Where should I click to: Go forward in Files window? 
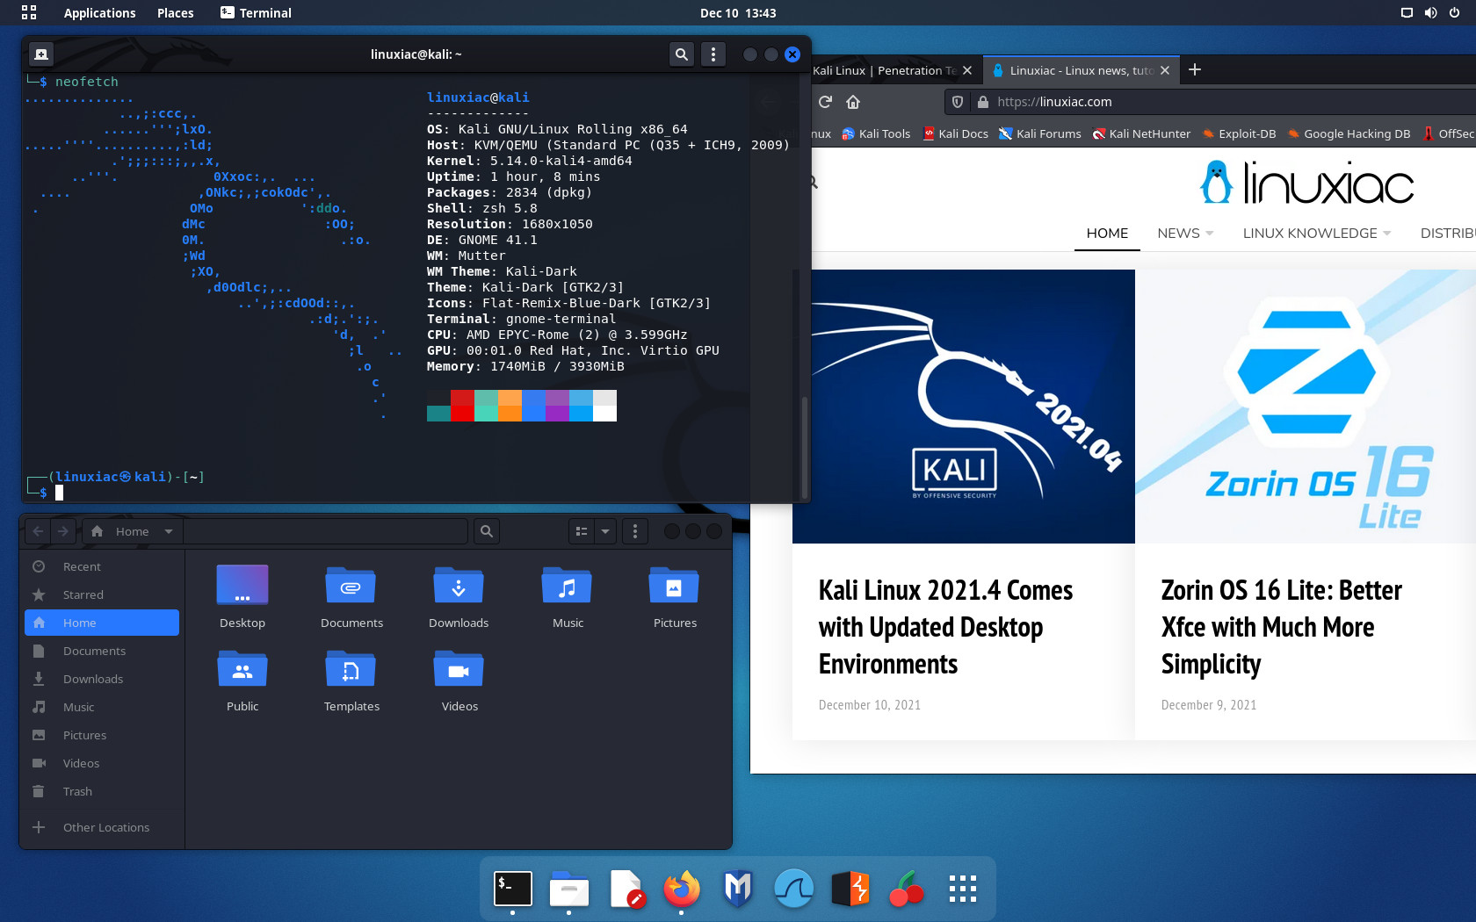62,531
